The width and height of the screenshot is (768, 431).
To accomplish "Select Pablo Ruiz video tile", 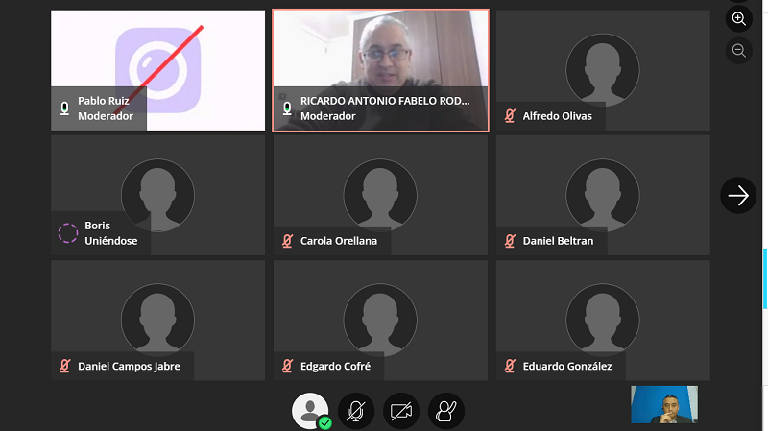I will (x=157, y=70).
